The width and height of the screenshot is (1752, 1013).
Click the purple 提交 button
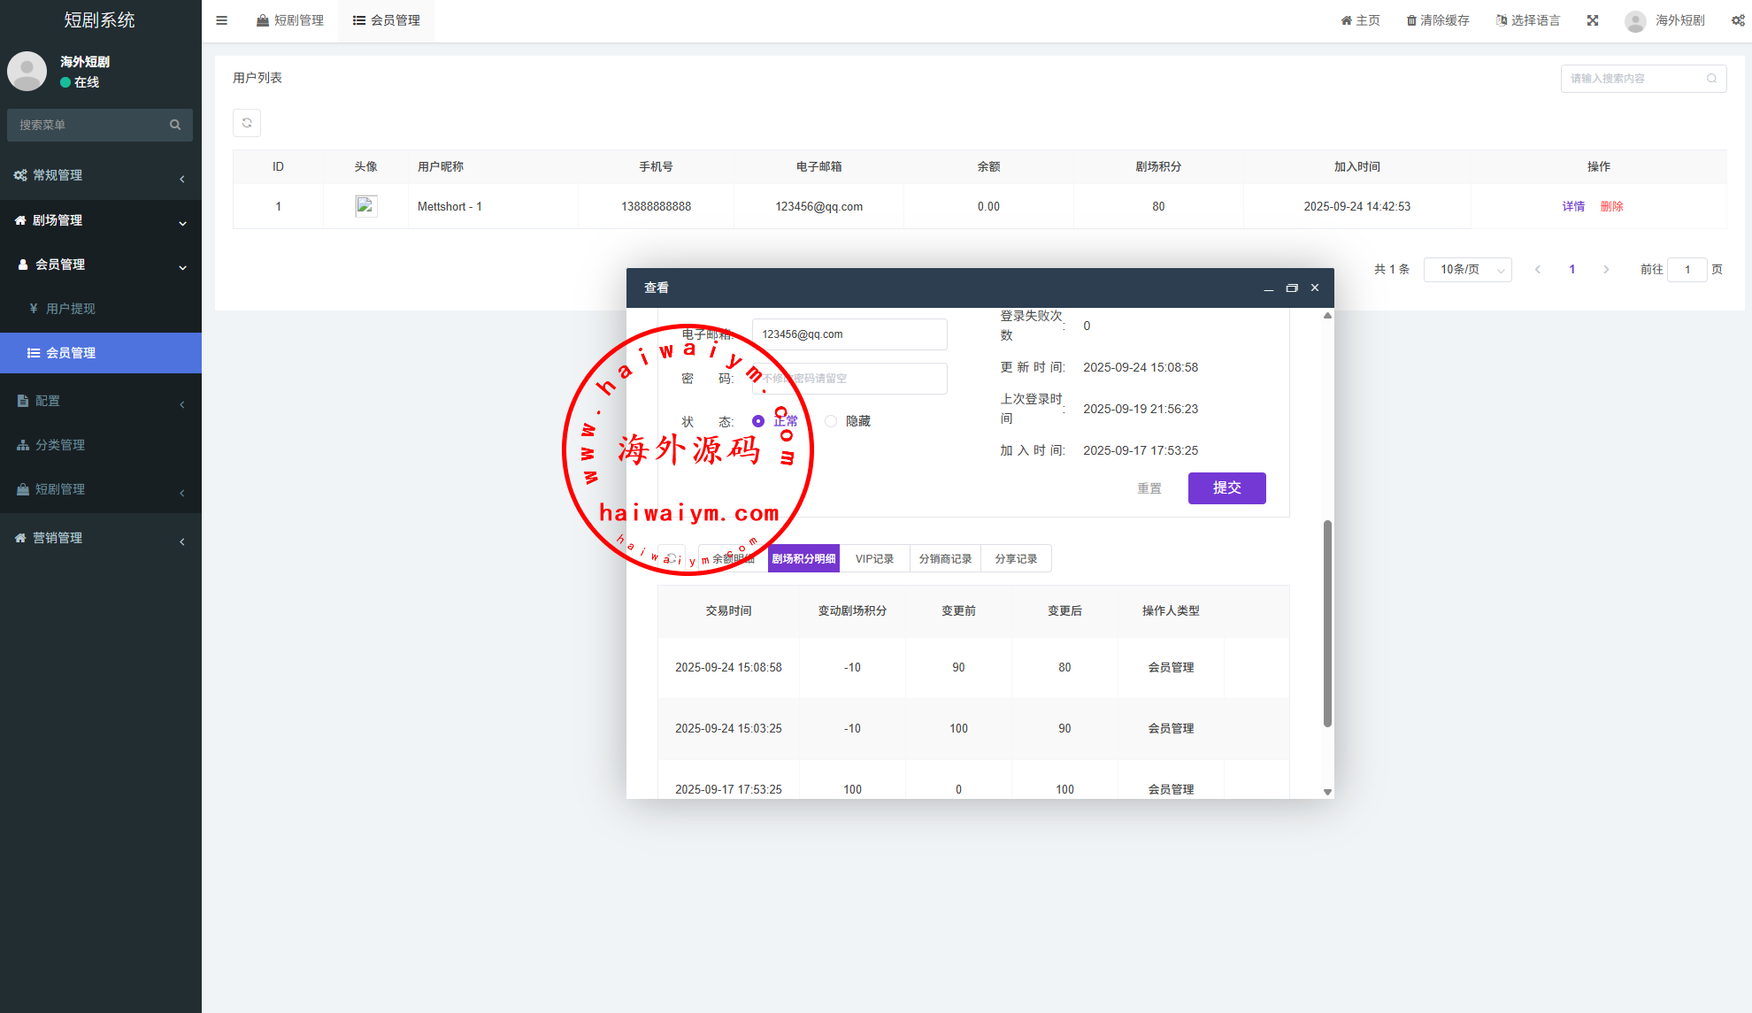(x=1226, y=488)
